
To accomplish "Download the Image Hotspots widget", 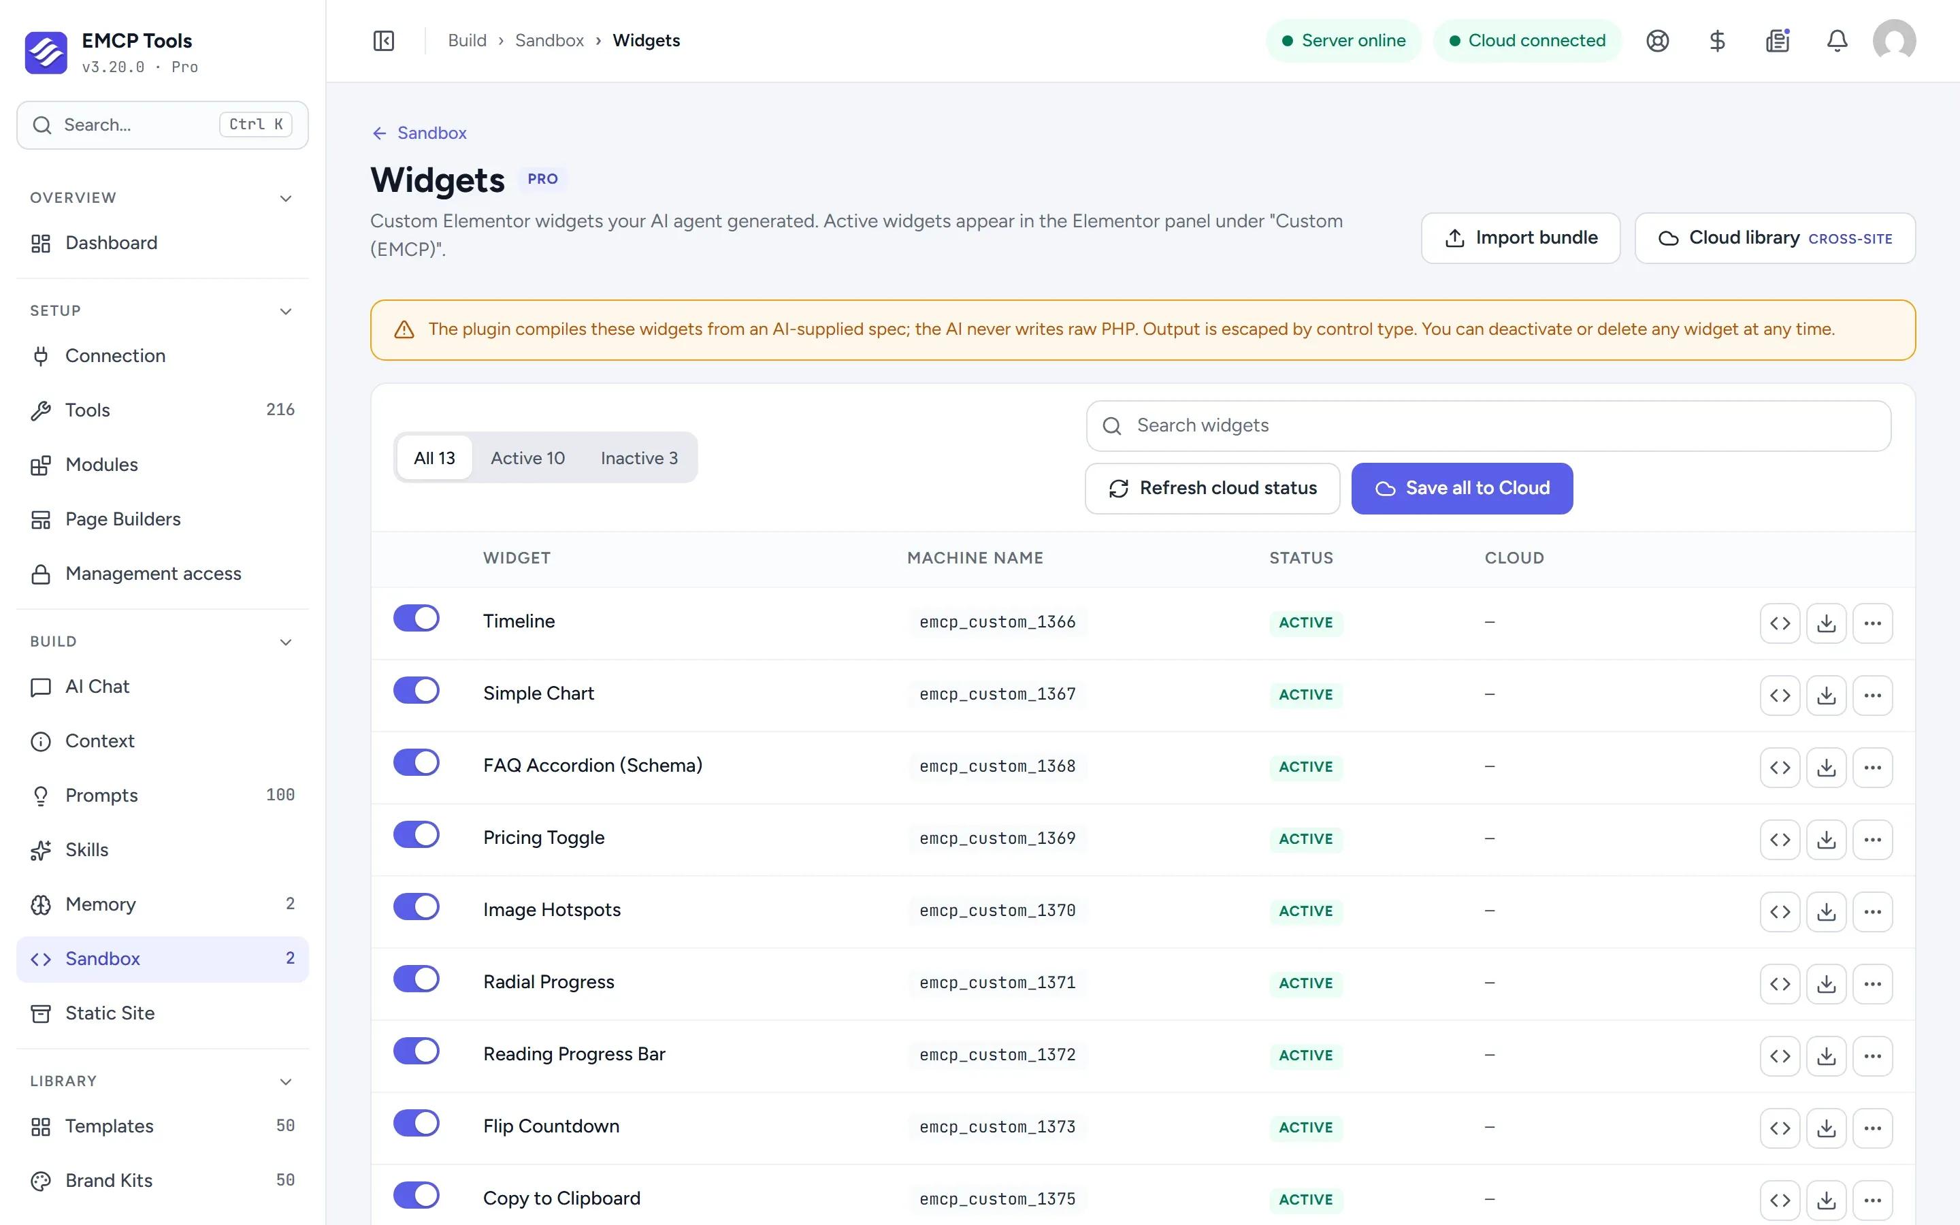I will [1825, 911].
